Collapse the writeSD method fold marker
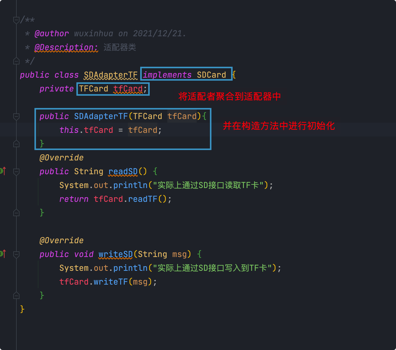This screenshot has width=396, height=350. pyautogui.click(x=16, y=254)
